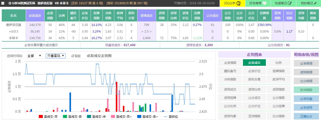Select the 比分指数 chart button

(x=278, y=116)
